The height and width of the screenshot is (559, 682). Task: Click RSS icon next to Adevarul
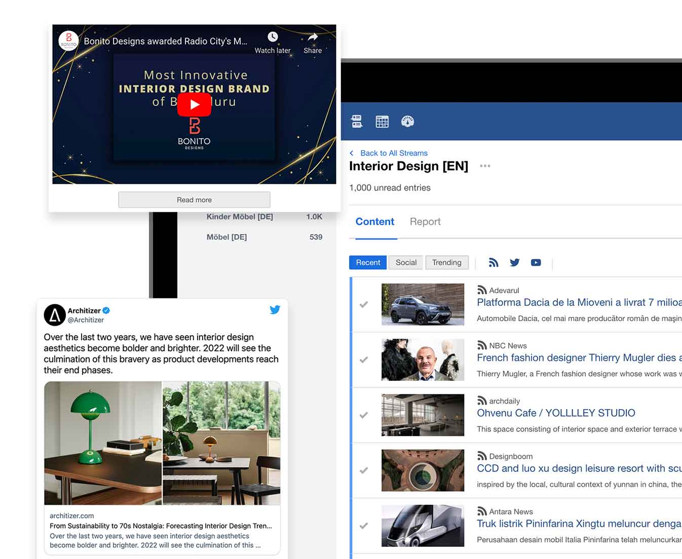tap(482, 290)
